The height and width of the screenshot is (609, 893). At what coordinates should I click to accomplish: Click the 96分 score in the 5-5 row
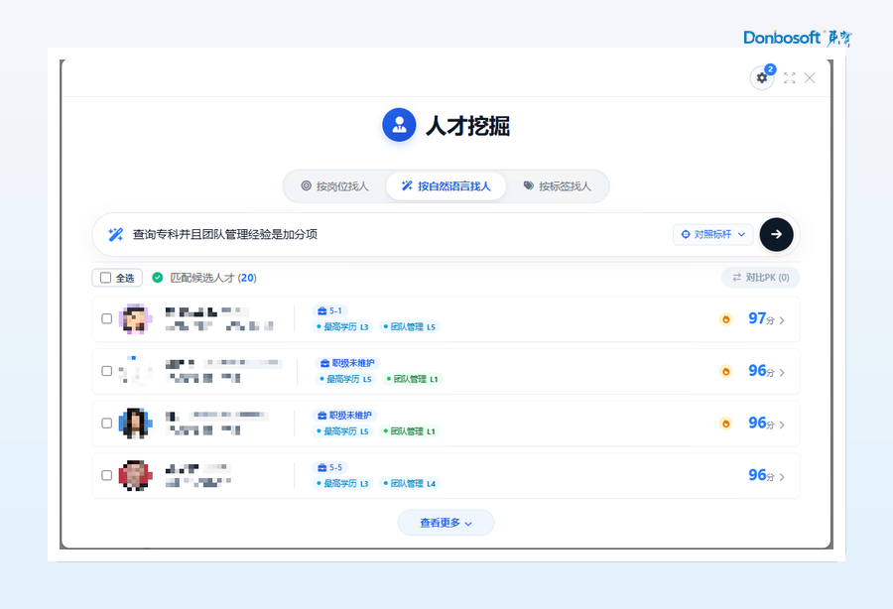pos(761,475)
